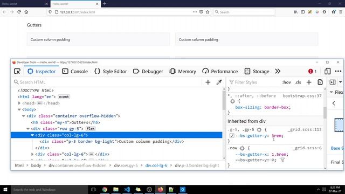Collapse the selected col-lg-6 div
Screen dimensions: 345x194
pos(32,135)
